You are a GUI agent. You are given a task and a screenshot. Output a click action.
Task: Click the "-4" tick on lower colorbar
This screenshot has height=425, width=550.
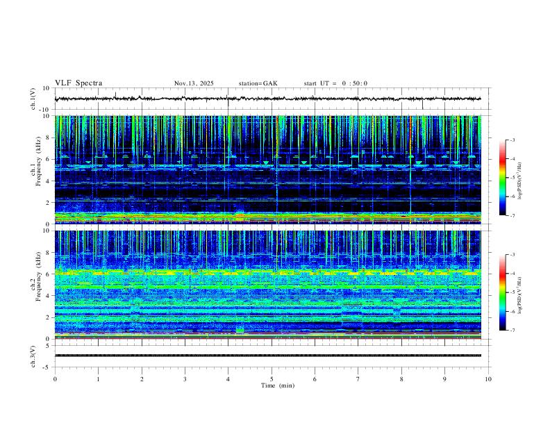(x=512, y=274)
